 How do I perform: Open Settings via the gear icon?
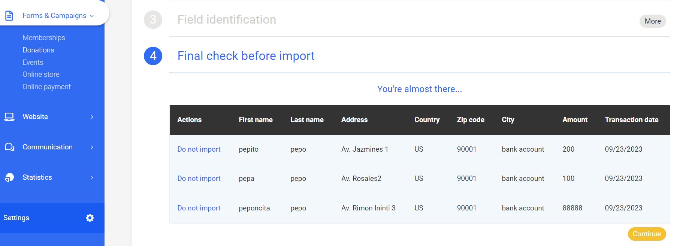90,218
